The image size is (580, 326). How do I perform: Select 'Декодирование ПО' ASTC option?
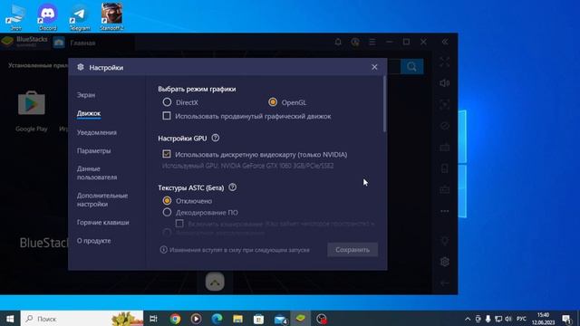tap(167, 212)
